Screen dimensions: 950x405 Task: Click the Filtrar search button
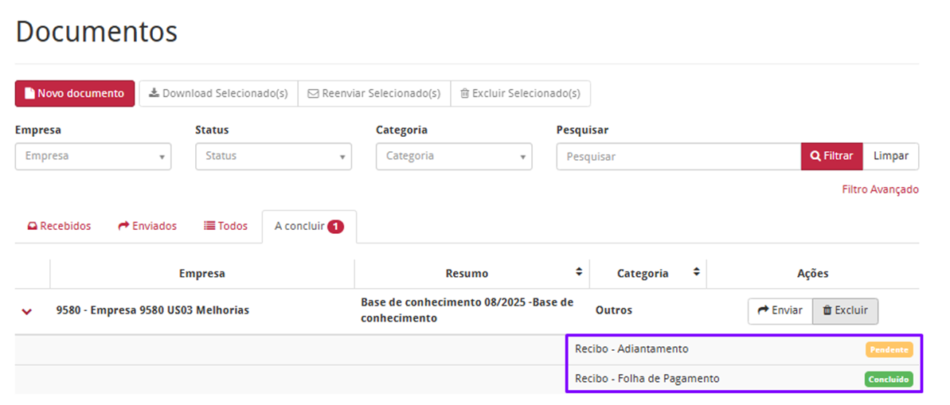tap(831, 156)
